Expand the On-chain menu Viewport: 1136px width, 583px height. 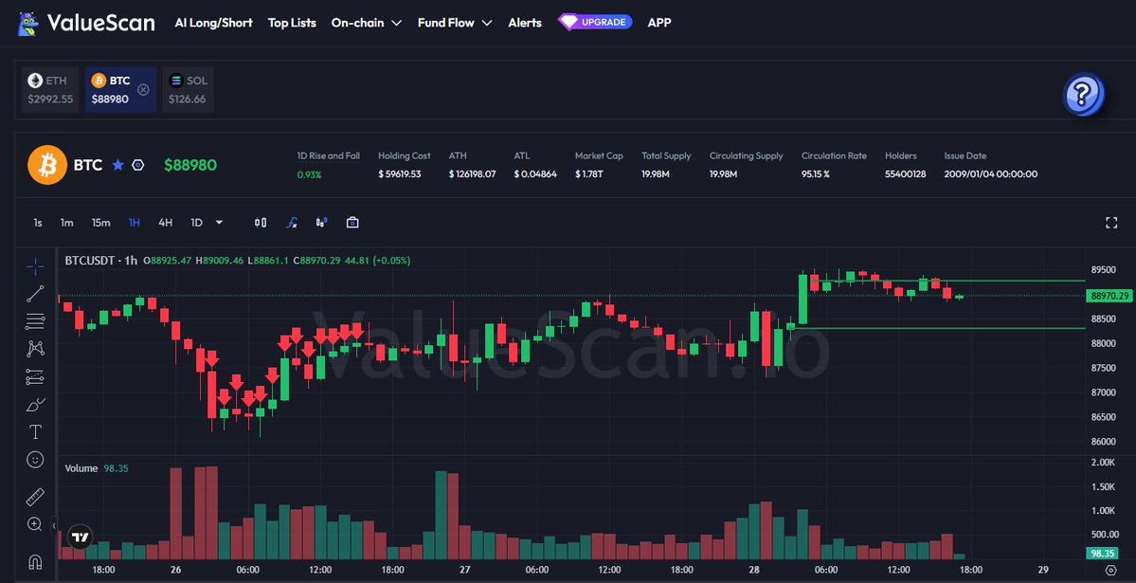click(367, 23)
